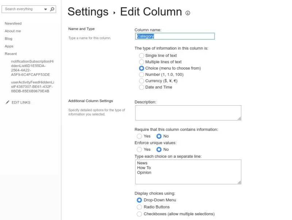
Task: Open the Blog link
Action: tap(8, 39)
